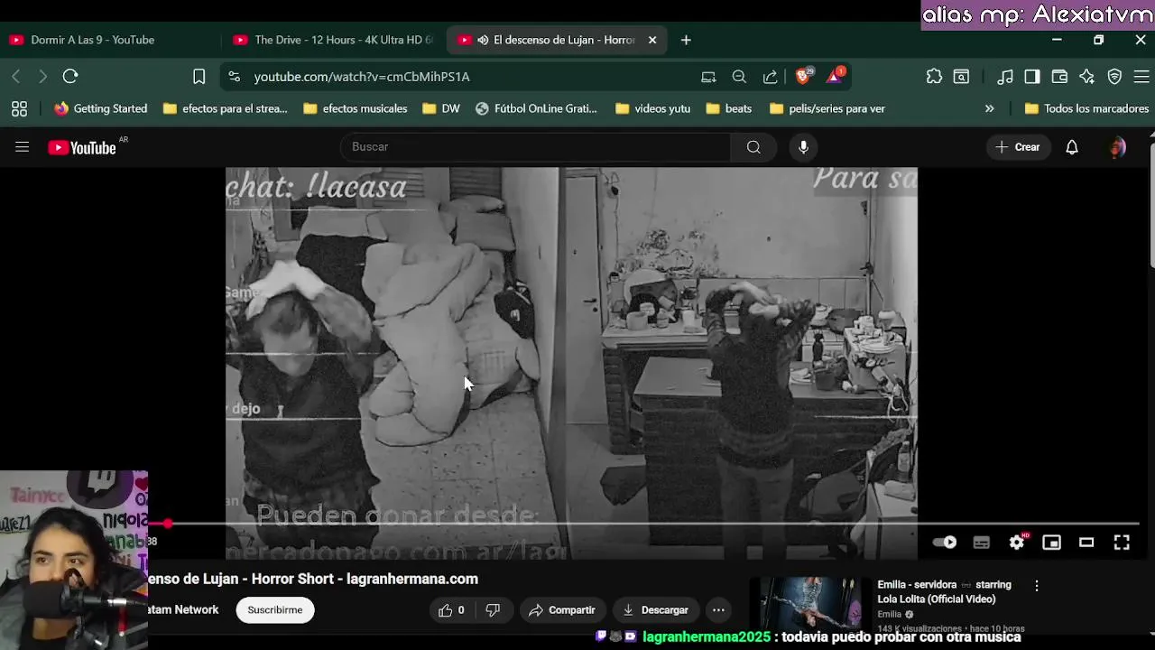1155x650 pixels.
Task: Enter miniplayer mode
Action: 1052,543
